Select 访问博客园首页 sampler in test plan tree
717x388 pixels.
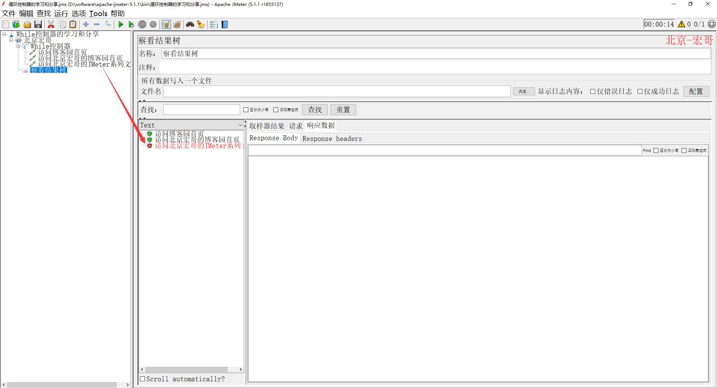pos(62,52)
